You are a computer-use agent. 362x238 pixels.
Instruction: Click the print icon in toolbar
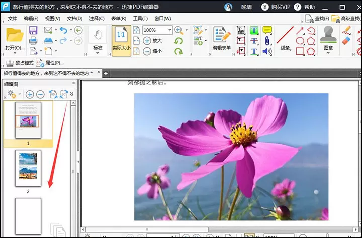click(33, 41)
